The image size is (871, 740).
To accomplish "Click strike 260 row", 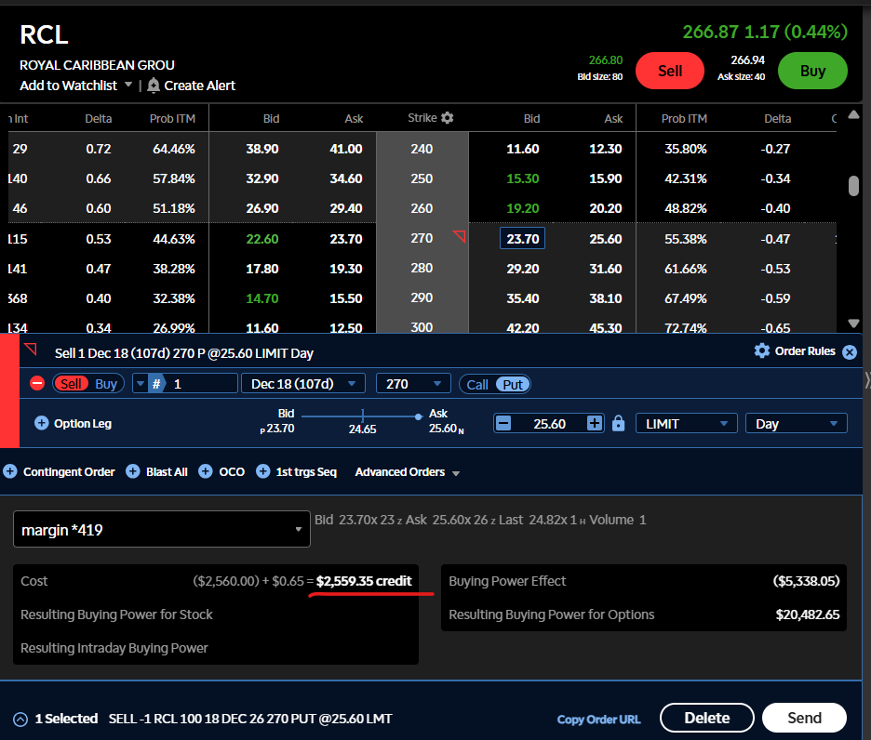I will click(422, 208).
